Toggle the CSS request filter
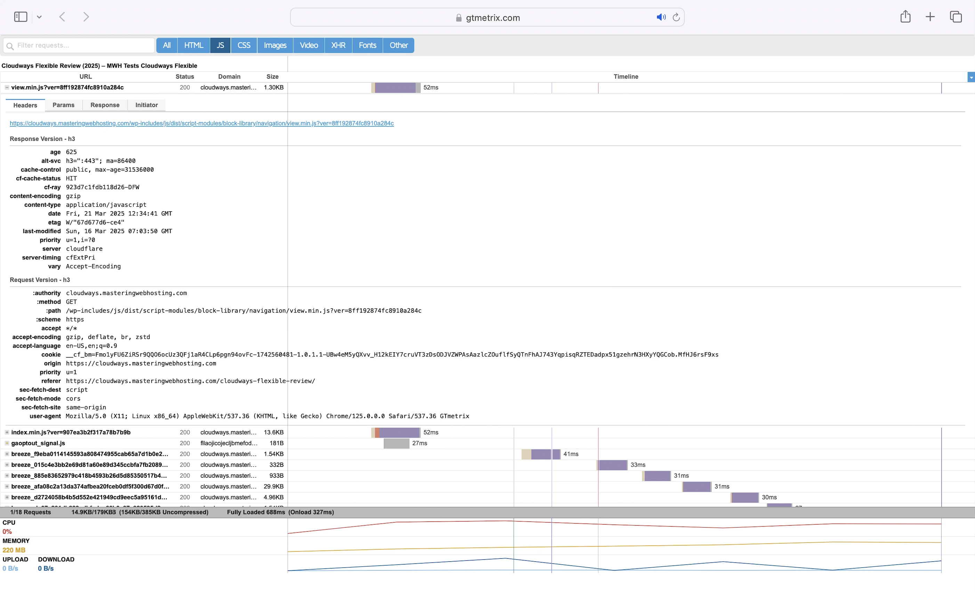This screenshot has width=975, height=592. (244, 46)
